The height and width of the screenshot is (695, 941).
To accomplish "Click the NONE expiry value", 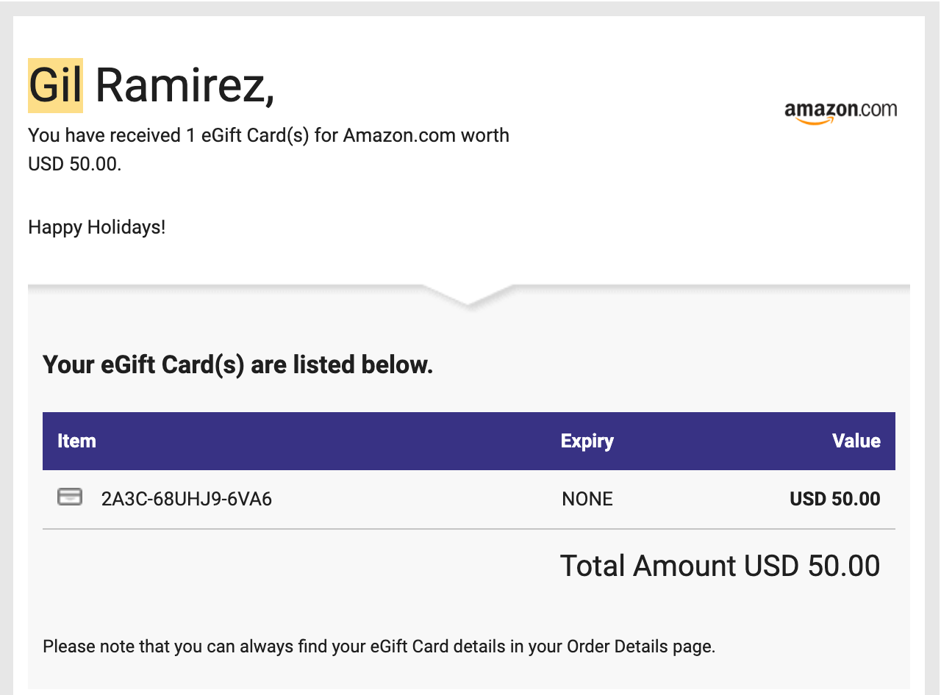I will tap(587, 500).
